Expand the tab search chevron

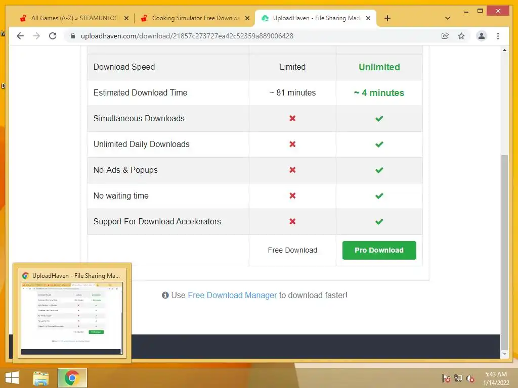(x=448, y=18)
